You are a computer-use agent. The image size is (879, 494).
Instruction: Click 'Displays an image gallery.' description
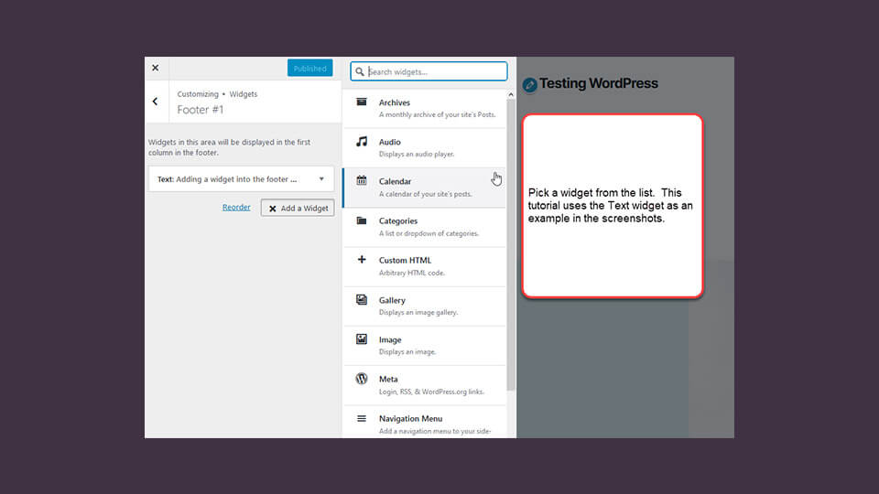coord(418,313)
